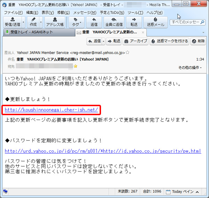
Task: Open the urd.yahoo.co.jp password security link
Action: (103, 151)
